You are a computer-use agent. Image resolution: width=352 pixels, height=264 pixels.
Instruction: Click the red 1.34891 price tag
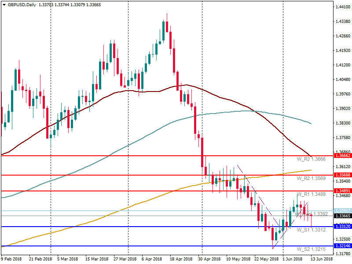342,191
